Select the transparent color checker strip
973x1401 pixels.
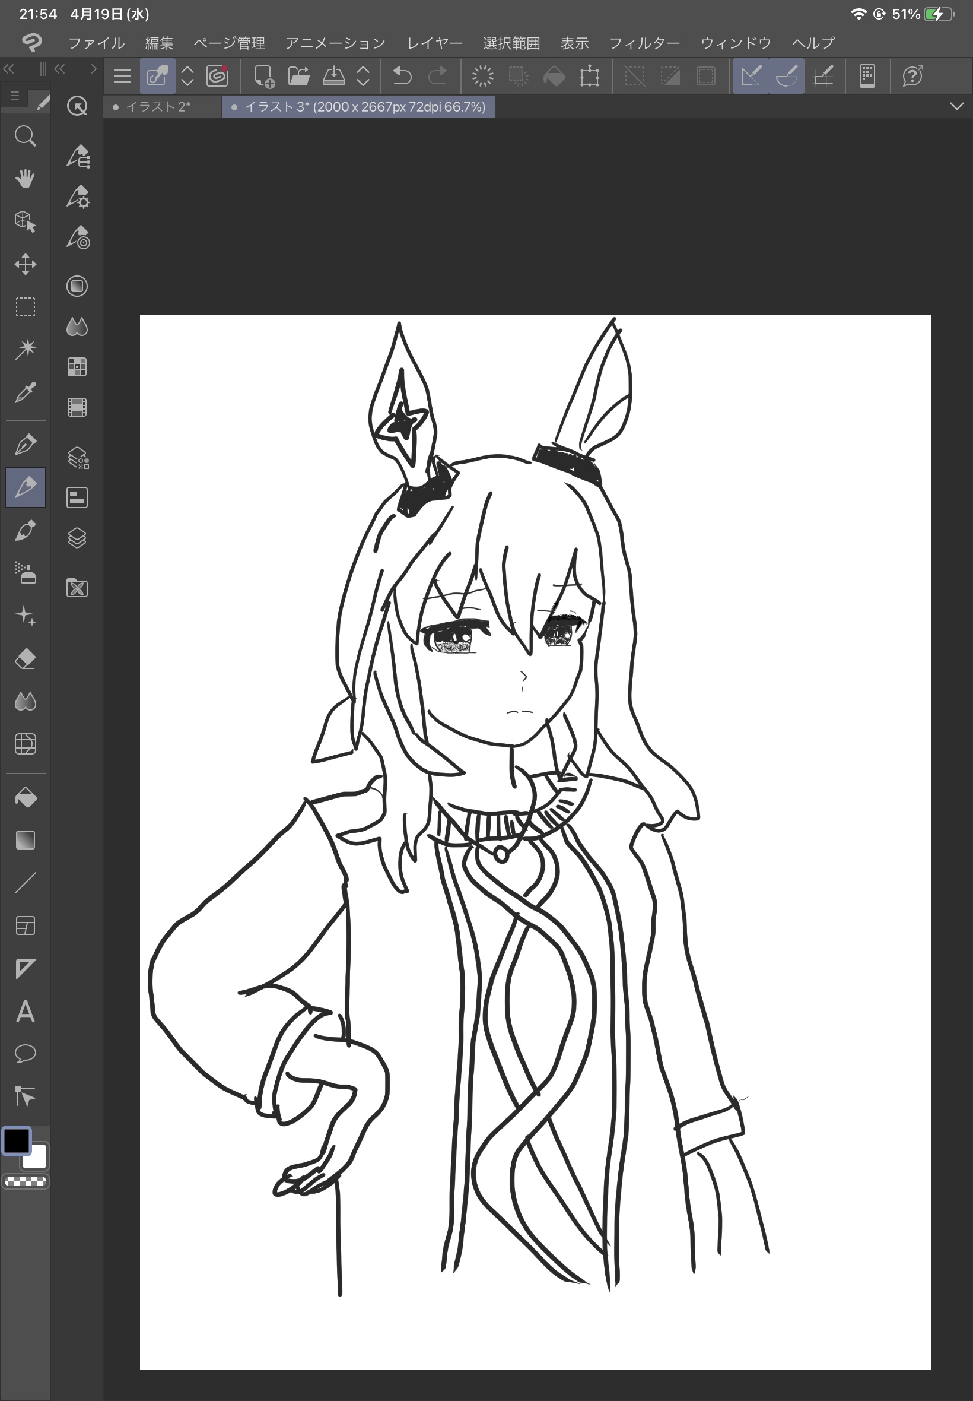click(x=25, y=1181)
